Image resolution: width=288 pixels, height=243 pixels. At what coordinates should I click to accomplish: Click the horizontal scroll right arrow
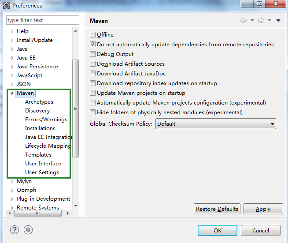(68, 213)
